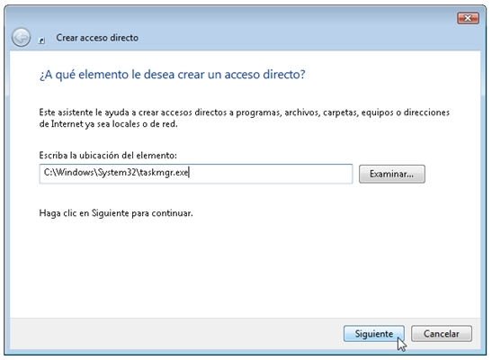Click the Crear acceso directo title text

[97, 38]
